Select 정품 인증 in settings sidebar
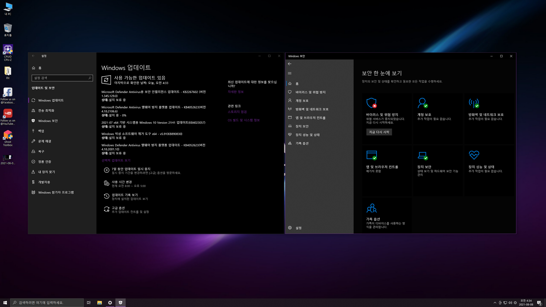546x307 pixels. tap(62, 162)
